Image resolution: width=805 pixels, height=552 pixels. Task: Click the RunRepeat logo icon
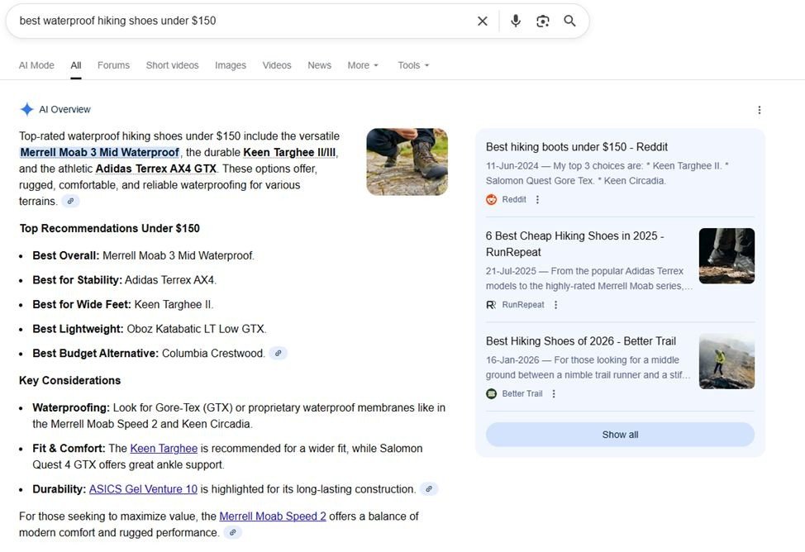point(491,304)
